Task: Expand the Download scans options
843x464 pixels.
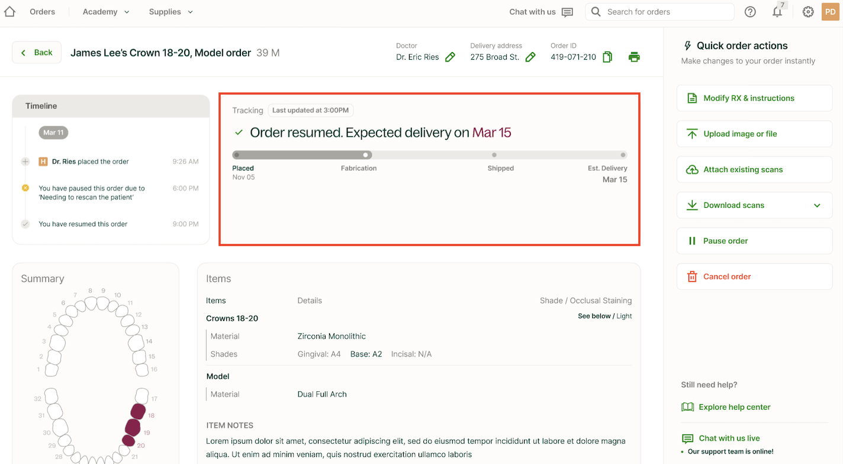Action: pyautogui.click(x=817, y=205)
